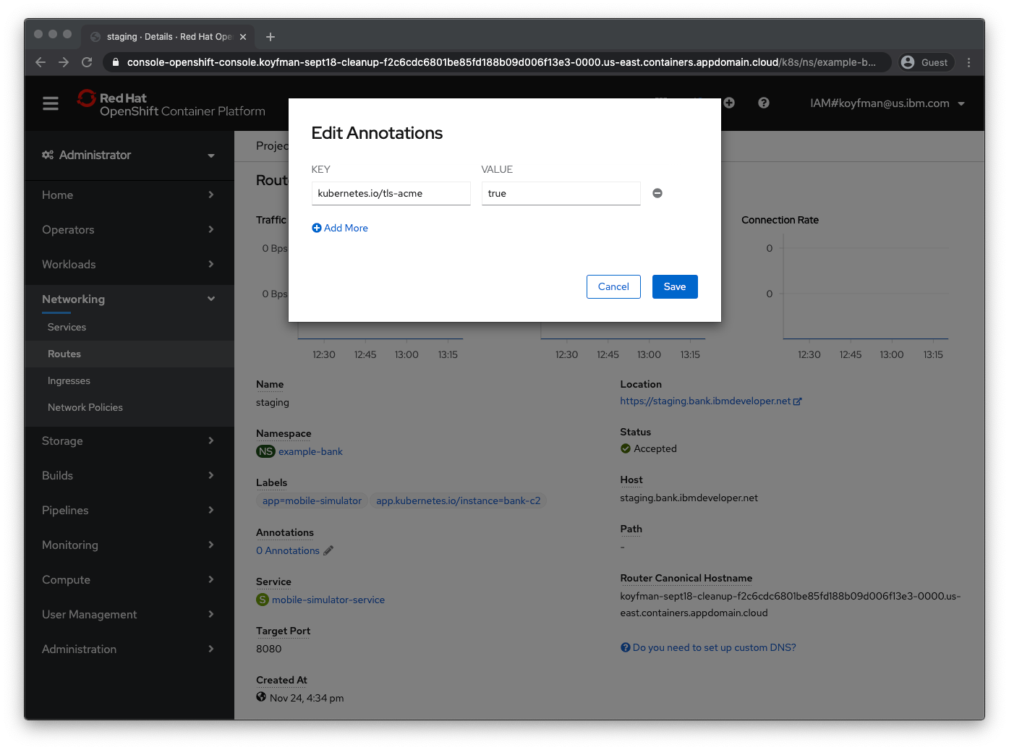The image size is (1009, 750).
Task: Open the help question mark icon
Action: pos(764,103)
